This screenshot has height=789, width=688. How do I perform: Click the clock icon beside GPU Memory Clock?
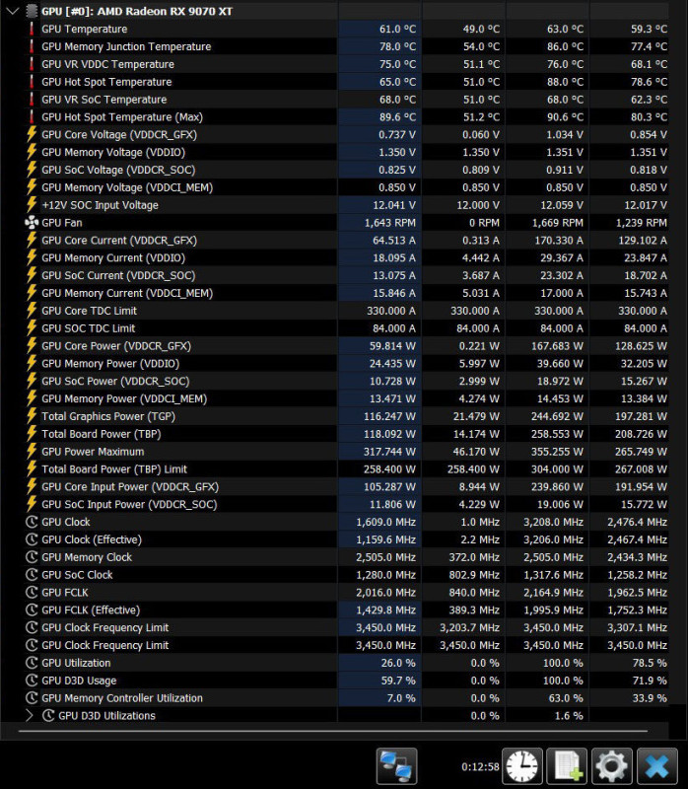tap(32, 557)
